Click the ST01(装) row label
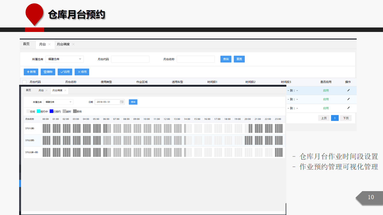Image resolution: width=383 pixels, height=215 pixels. pos(30,128)
